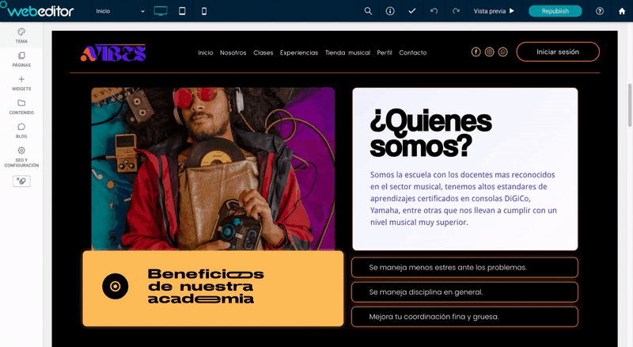The width and height of the screenshot is (633, 347).
Task: Click the Iniciar sesión button
Action: tap(558, 51)
